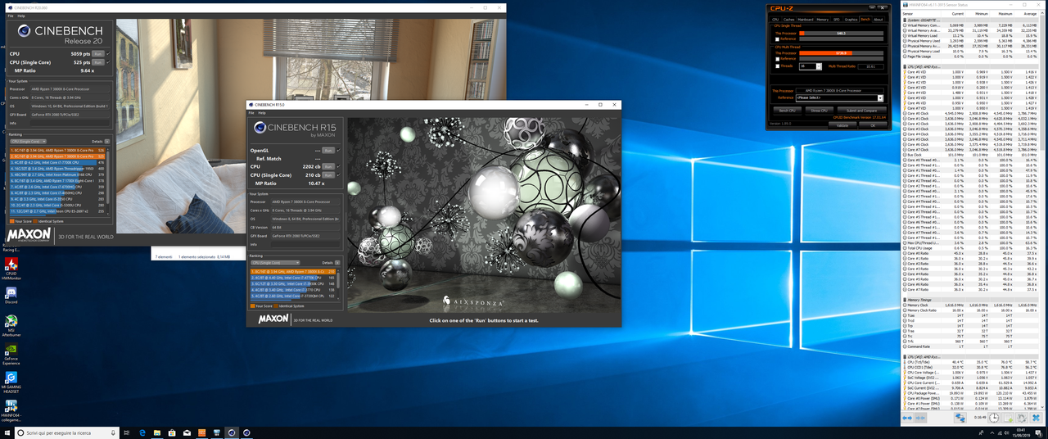The width and height of the screenshot is (1048, 439).
Task: Select R20 ranking entry Intel Core i7-7700K
Action: click(x=58, y=162)
